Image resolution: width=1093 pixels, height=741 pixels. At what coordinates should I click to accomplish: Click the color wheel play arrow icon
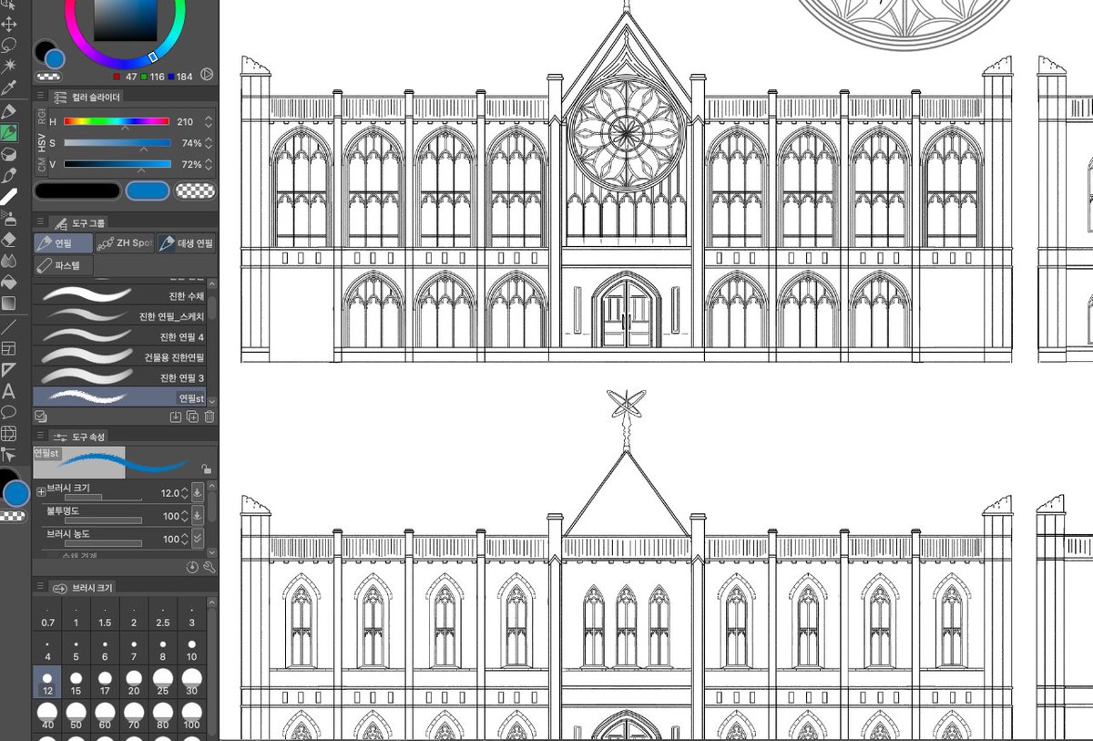207,76
